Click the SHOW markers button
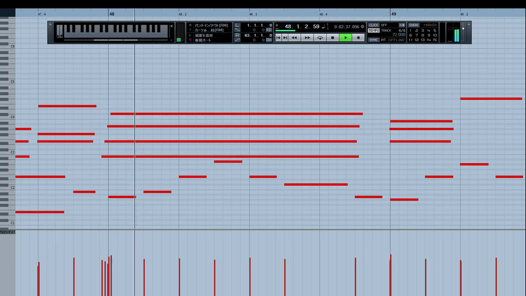 (414, 25)
